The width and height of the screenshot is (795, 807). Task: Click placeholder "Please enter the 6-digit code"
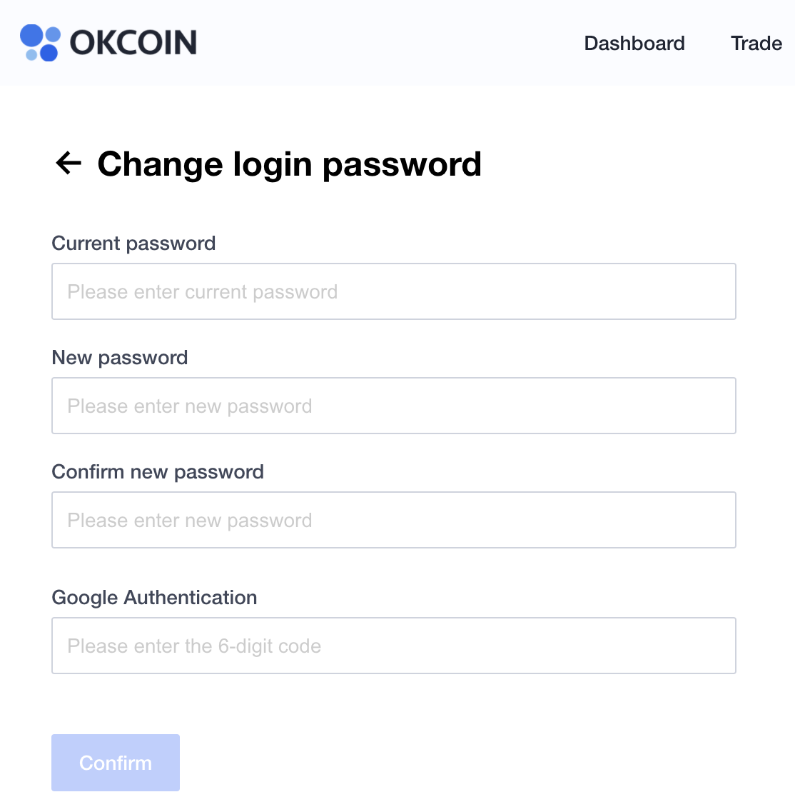click(194, 646)
